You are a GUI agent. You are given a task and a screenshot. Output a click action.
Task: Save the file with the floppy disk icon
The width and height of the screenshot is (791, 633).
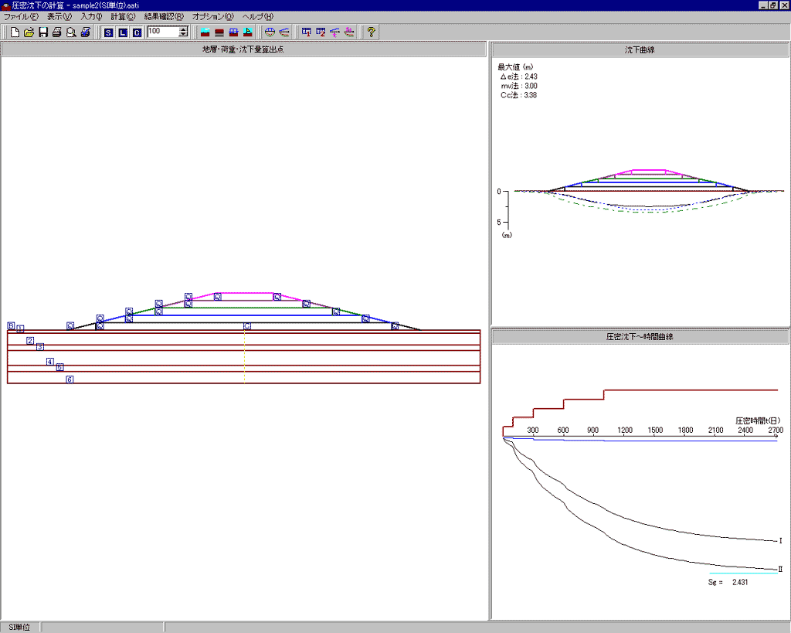coord(43,32)
